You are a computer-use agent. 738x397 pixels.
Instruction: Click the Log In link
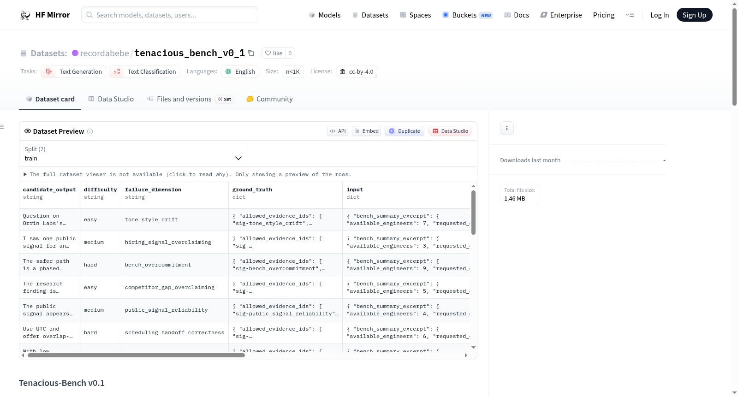[x=660, y=15]
